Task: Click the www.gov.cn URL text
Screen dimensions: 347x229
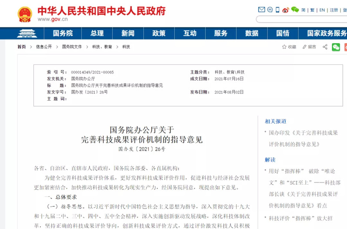Action: [53, 19]
